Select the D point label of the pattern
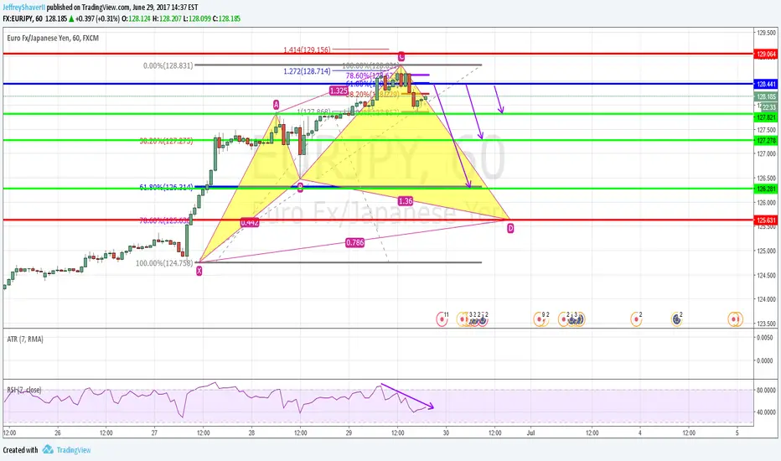Viewport: 781px width, 461px height. (x=510, y=228)
